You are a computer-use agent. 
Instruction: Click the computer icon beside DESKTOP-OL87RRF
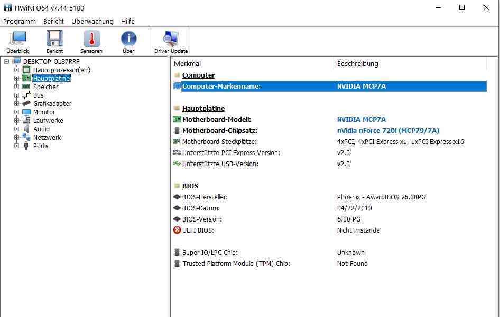click(x=17, y=61)
